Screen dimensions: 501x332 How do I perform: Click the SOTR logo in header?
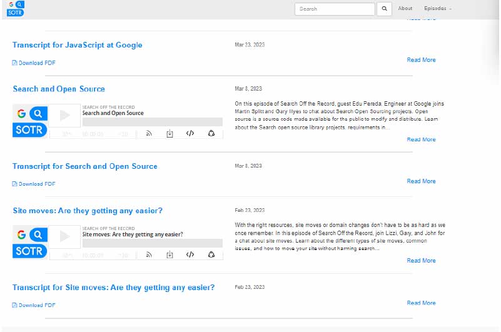(16, 9)
